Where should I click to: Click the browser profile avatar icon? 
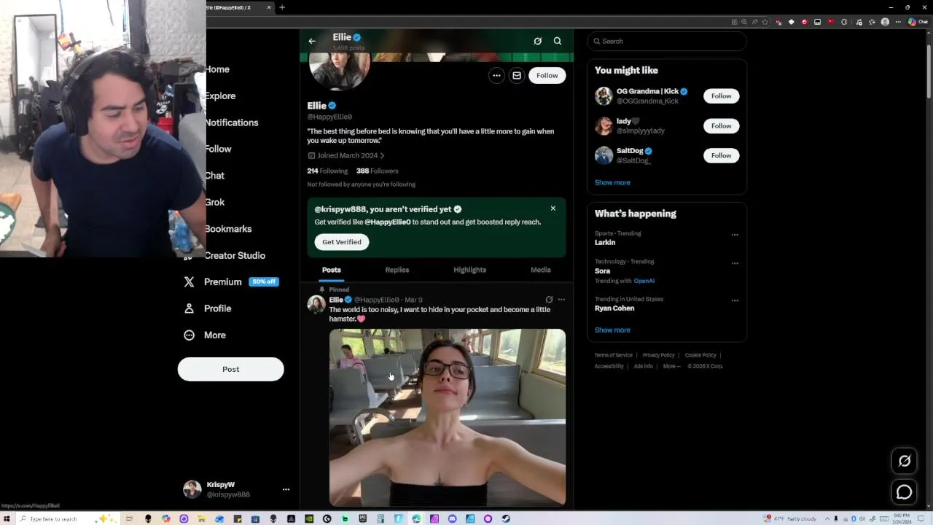point(885,22)
